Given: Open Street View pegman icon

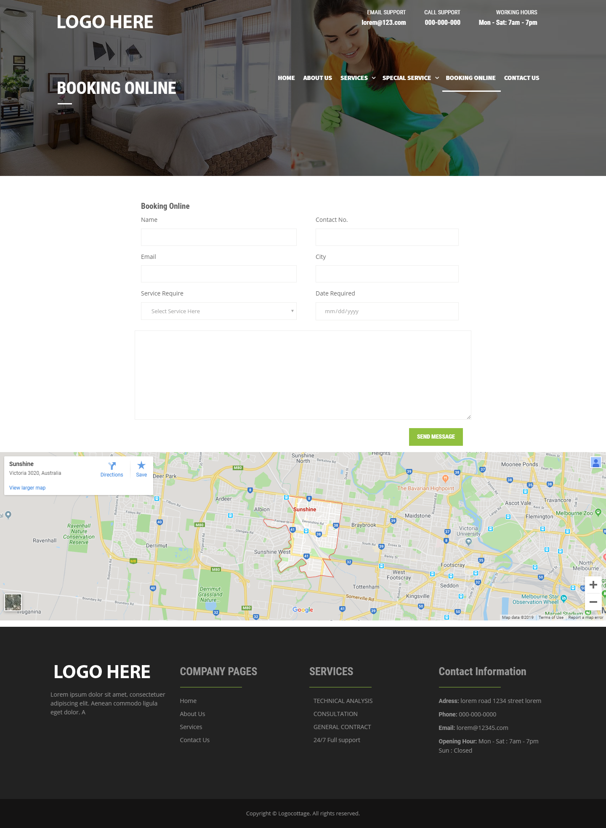Looking at the screenshot, I should (595, 463).
